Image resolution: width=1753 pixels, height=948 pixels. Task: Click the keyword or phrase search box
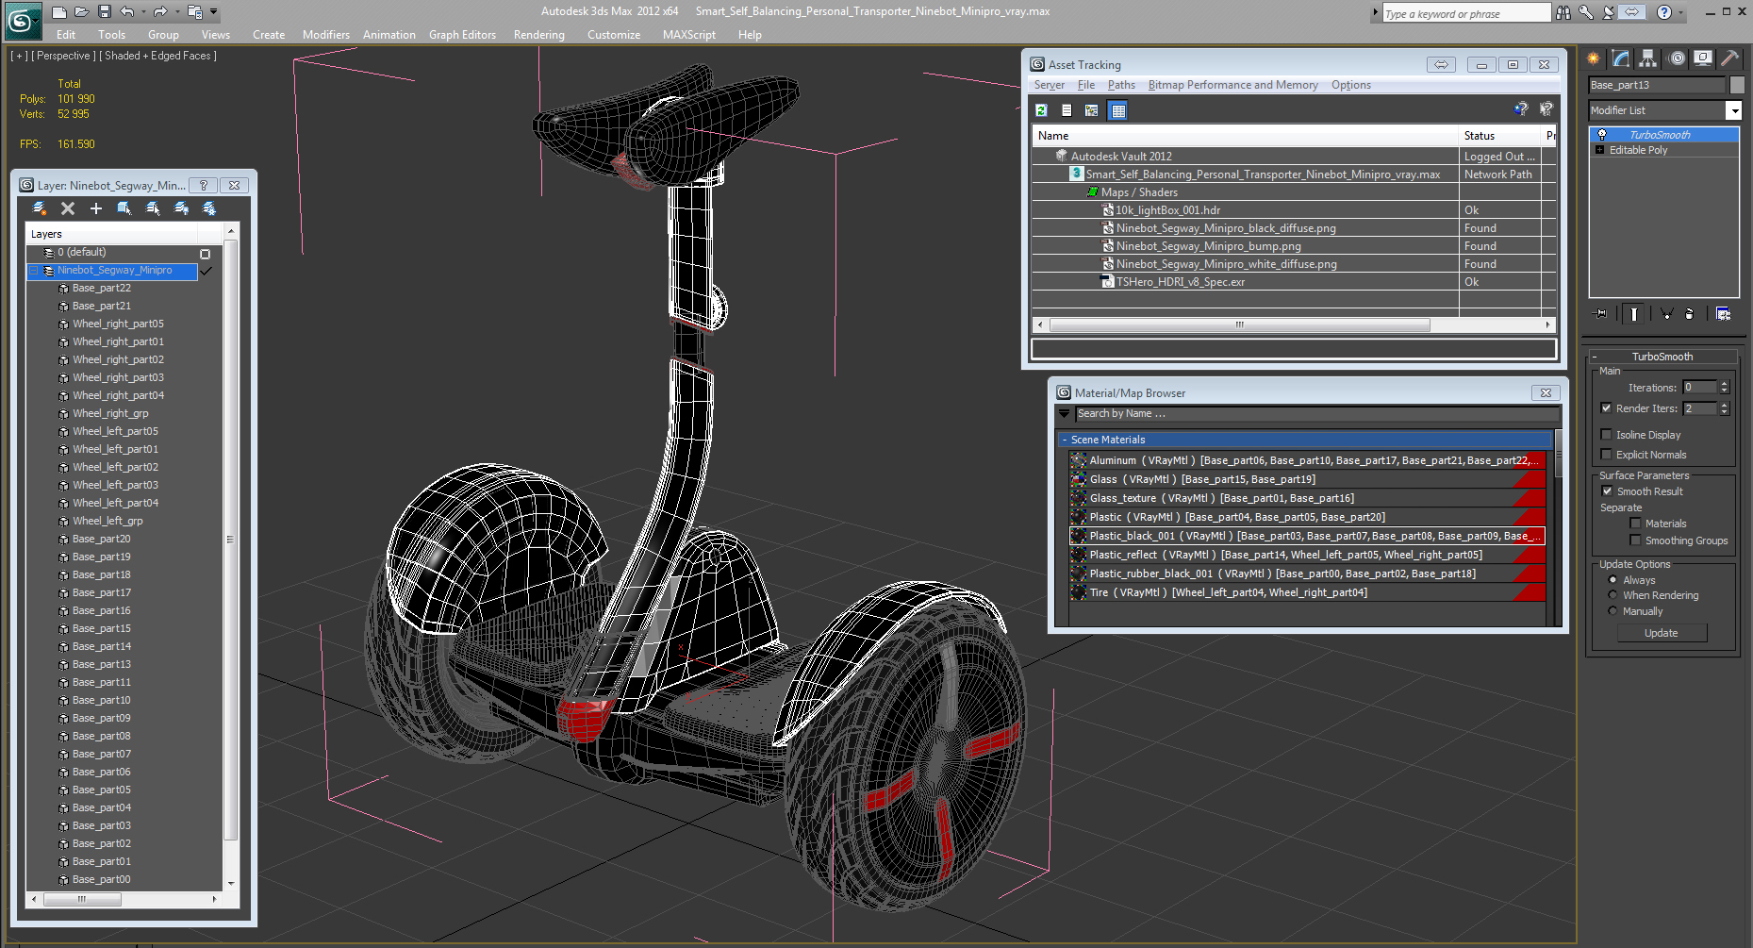pos(1465,13)
